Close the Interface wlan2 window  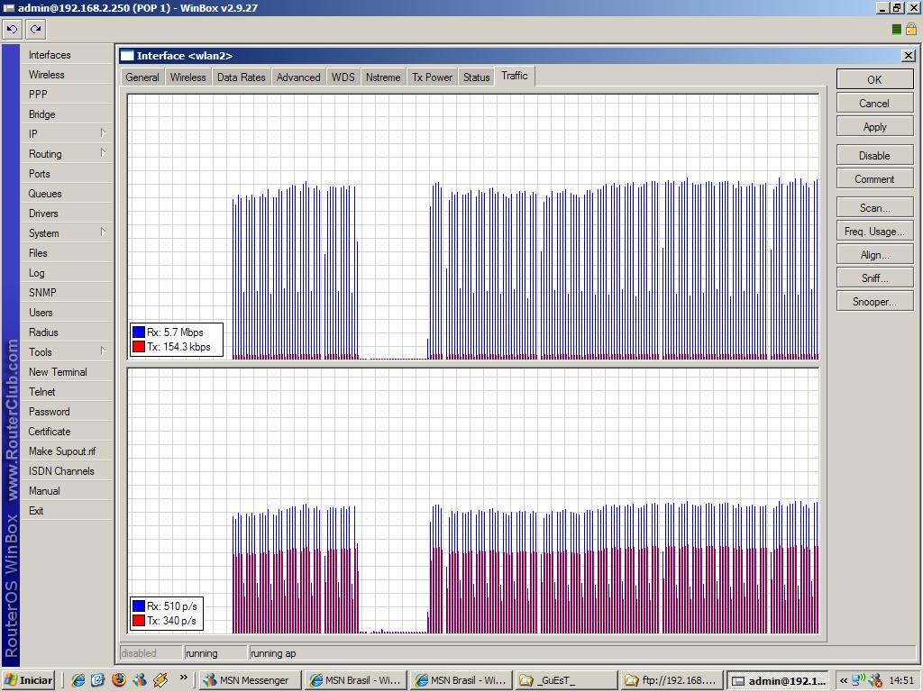908,56
